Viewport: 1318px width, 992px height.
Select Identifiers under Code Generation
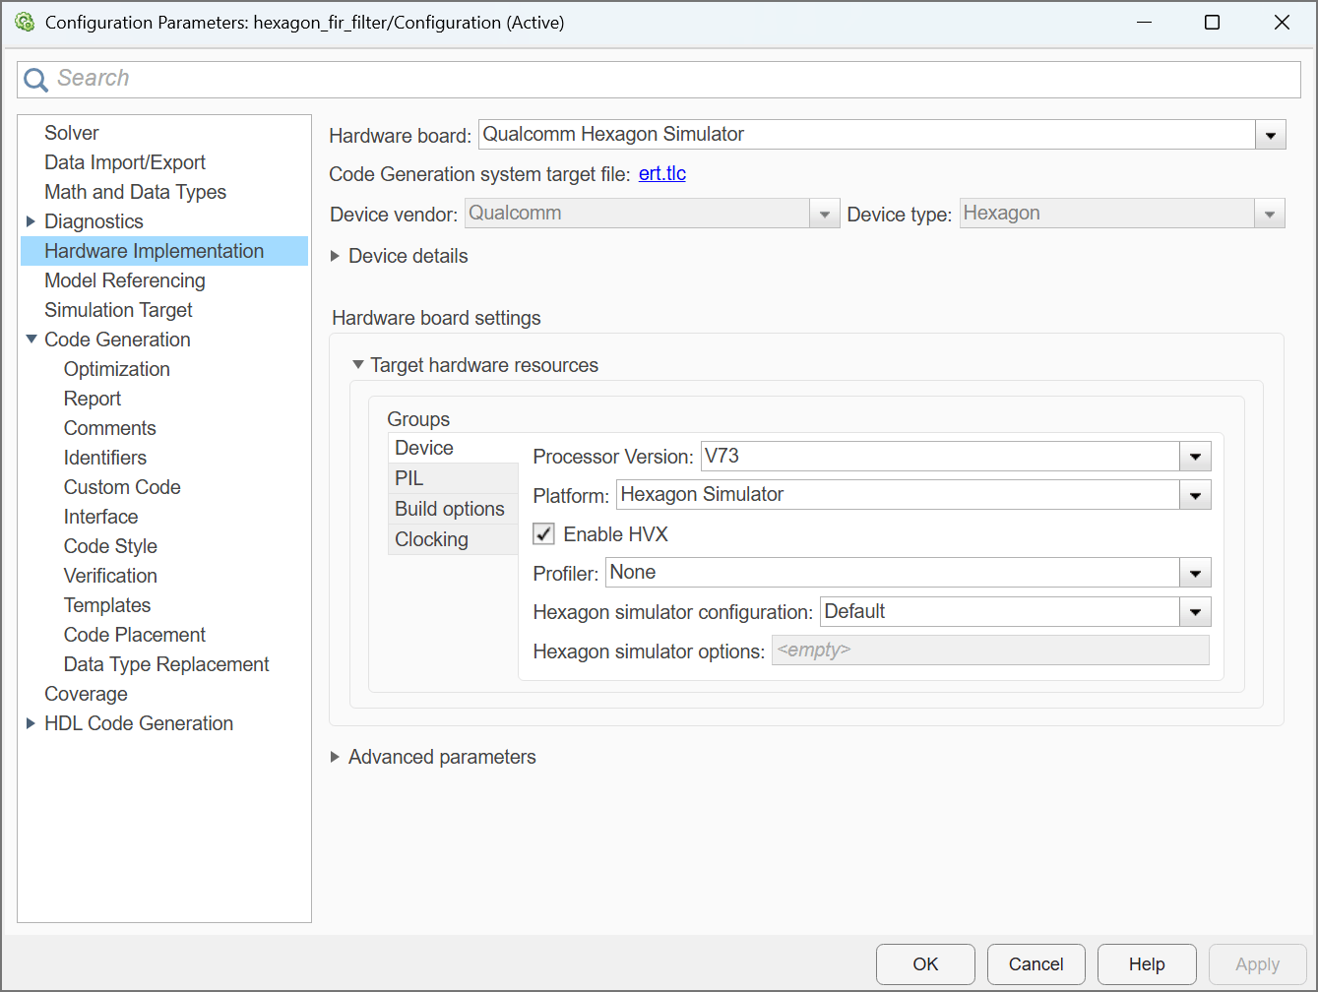coord(105,458)
